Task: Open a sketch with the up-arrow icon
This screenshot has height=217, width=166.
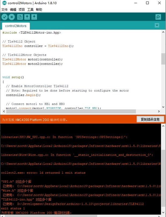Action: [x=27, y=17]
